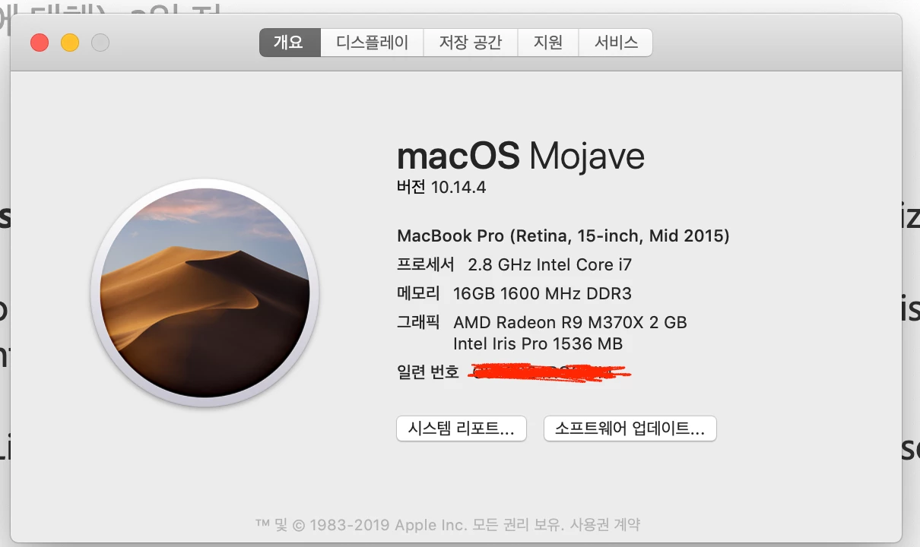Click the macOS Mojave desert wallpaper icon
The image size is (920, 547).
tap(205, 292)
